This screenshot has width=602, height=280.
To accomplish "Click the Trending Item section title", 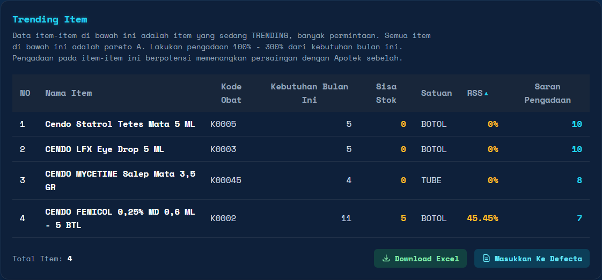I will [x=49, y=20].
